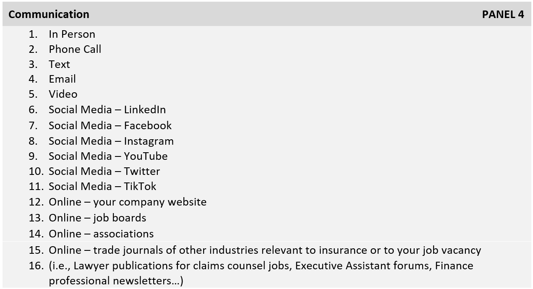The width and height of the screenshot is (533, 289).
Task: Pick Social Media – TikTok
Action: [102, 186]
